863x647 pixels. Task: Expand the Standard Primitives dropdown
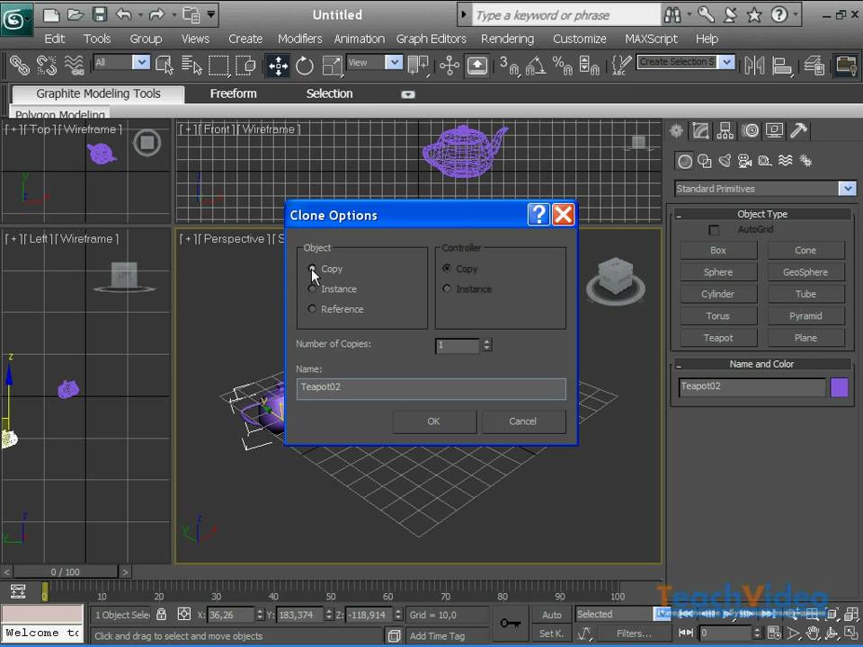(847, 189)
